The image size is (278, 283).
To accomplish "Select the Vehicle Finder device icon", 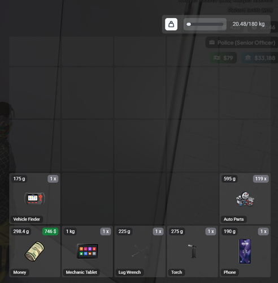I will coord(34,199).
